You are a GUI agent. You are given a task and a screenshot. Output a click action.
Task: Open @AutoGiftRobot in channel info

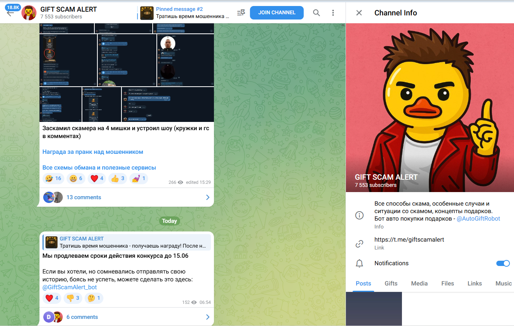click(478, 218)
